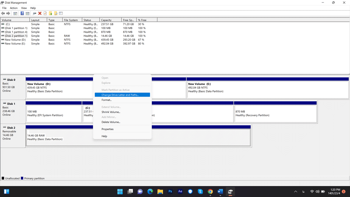The height and width of the screenshot is (197, 350).
Task: Click the view settings list toolbar icon
Action: 61,13
